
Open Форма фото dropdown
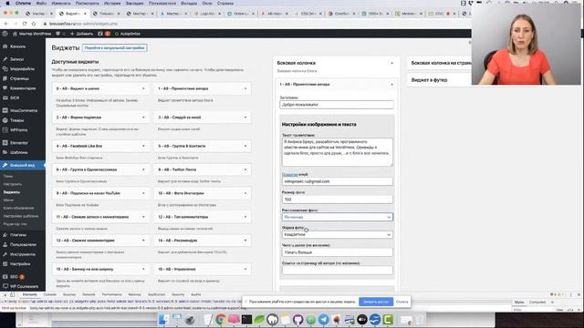pyautogui.click(x=337, y=235)
